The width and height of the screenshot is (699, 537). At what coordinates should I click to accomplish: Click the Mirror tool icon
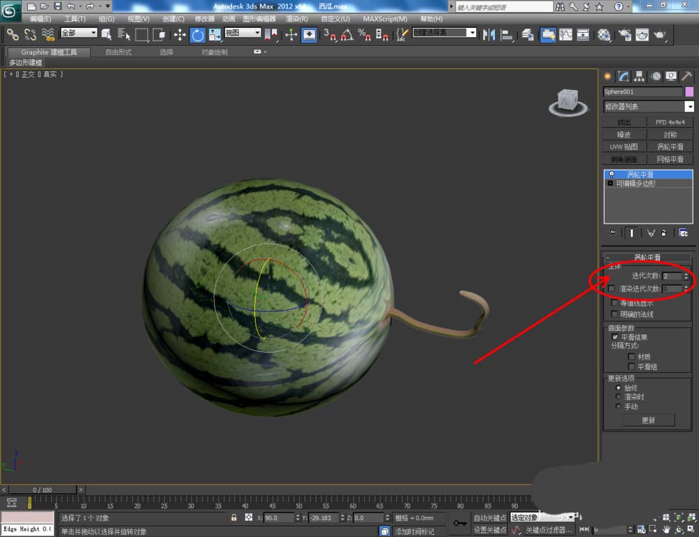click(x=489, y=34)
